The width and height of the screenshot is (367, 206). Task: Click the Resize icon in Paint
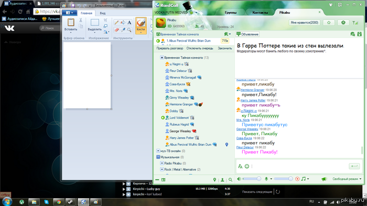[x=105, y=26]
